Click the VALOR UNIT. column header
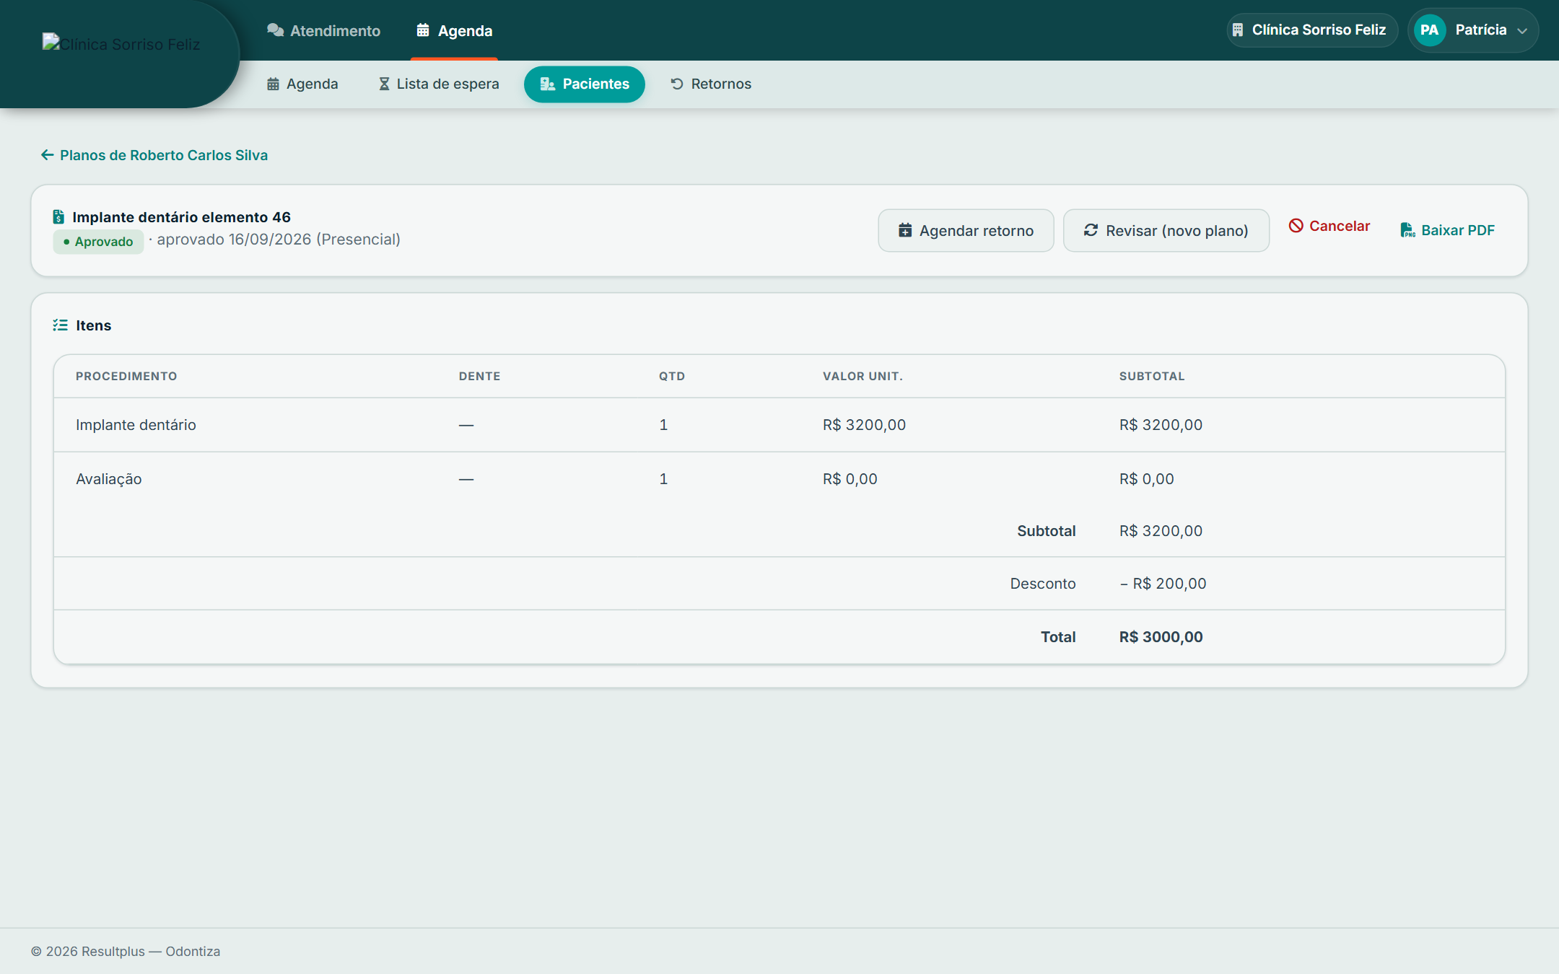The height and width of the screenshot is (974, 1559). (x=863, y=377)
